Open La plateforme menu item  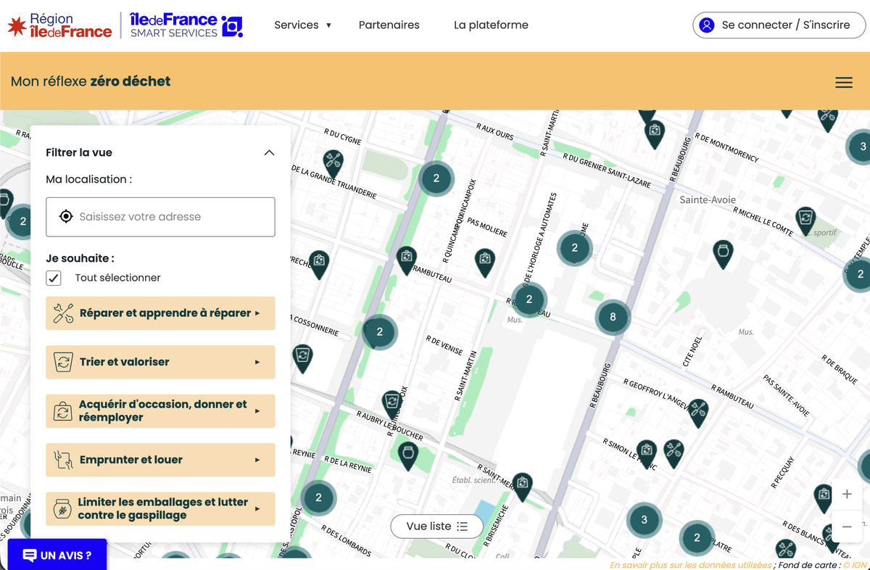491,25
